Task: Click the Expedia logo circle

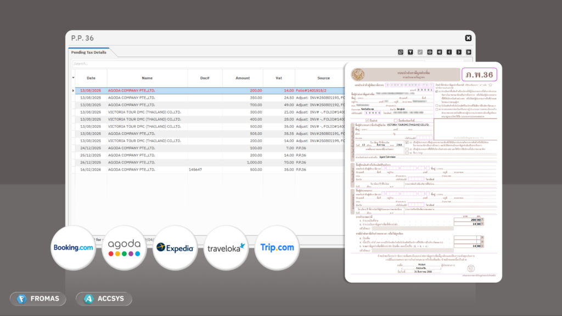Action: point(175,247)
